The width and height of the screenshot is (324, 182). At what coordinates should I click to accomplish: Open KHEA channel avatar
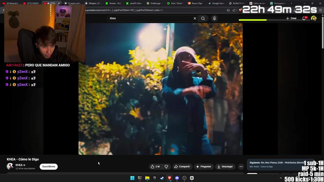(x=10, y=166)
